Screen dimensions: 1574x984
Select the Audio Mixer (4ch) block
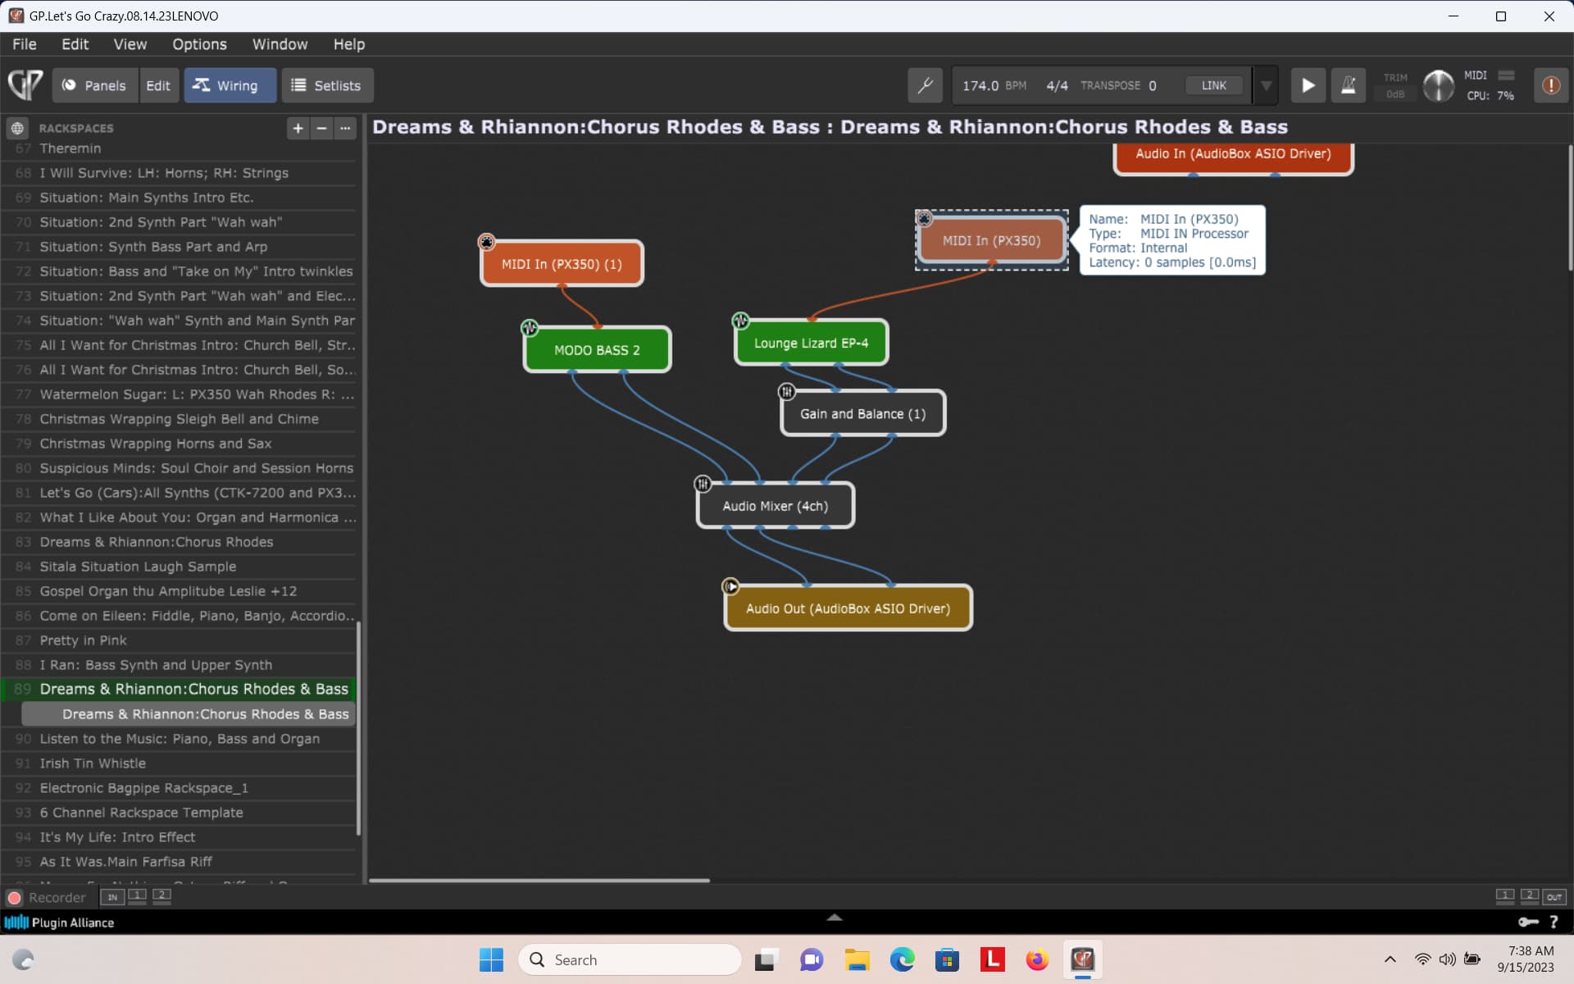coord(776,506)
